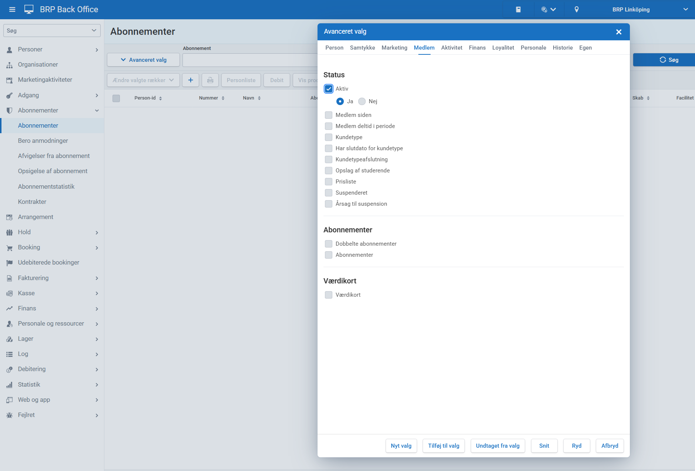Click the location pin icon
The width and height of the screenshot is (695, 471).
coord(576,10)
